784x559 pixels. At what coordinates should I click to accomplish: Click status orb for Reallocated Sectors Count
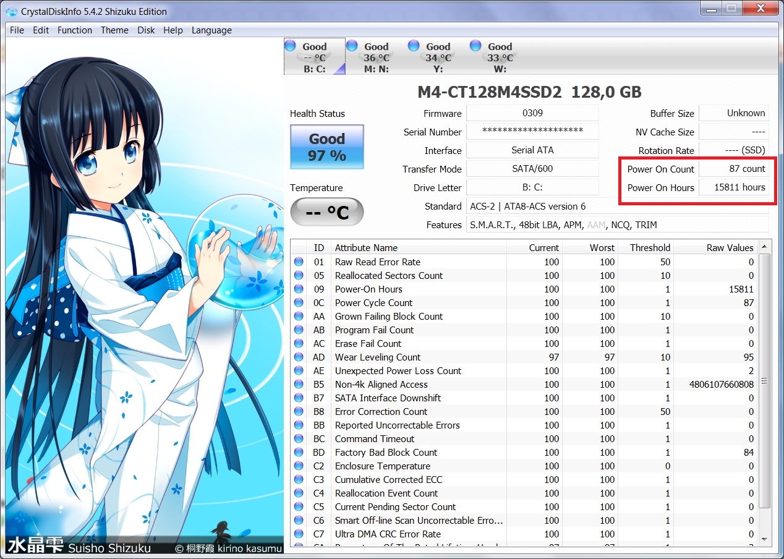tap(299, 275)
